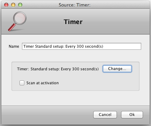Cancel the timer source dialog
Viewport: 151px width, 126px height.
pos(105,115)
